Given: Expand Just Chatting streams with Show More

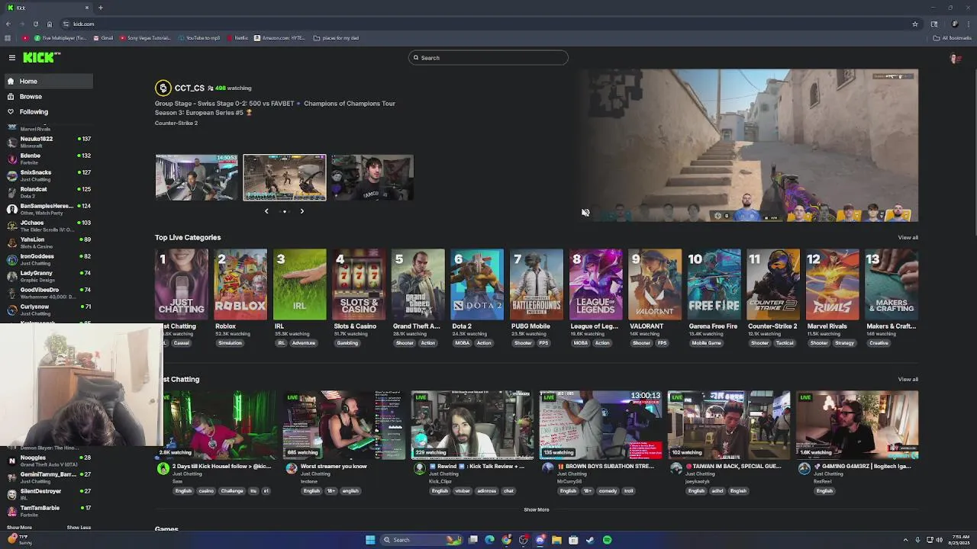Looking at the screenshot, I should 537,509.
